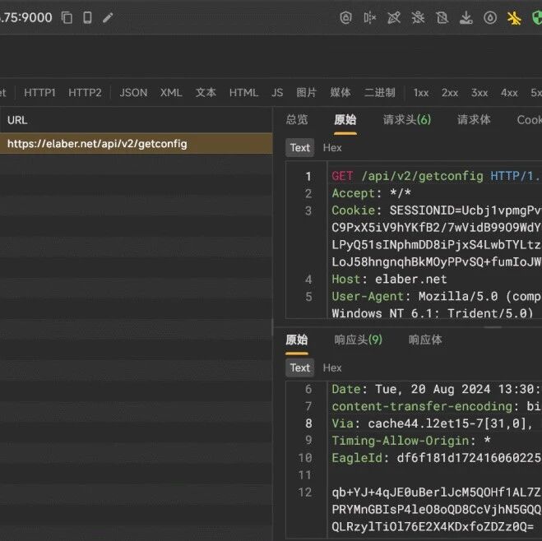
Task: Filter traffic by HTTP1
Action: click(39, 93)
